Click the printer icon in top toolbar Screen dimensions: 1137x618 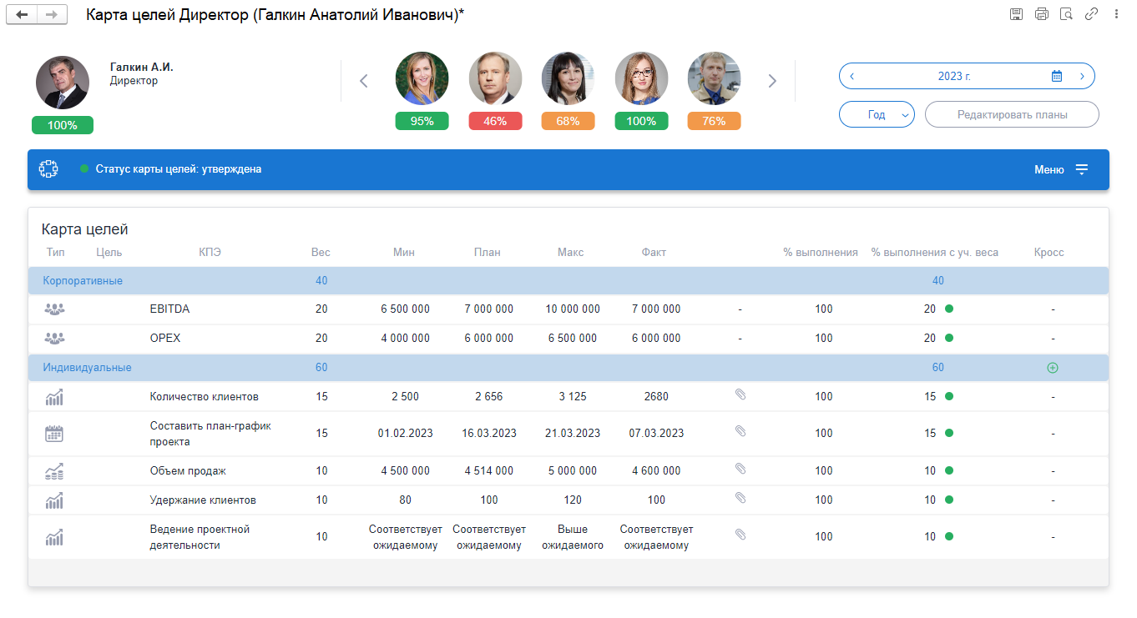1042,14
